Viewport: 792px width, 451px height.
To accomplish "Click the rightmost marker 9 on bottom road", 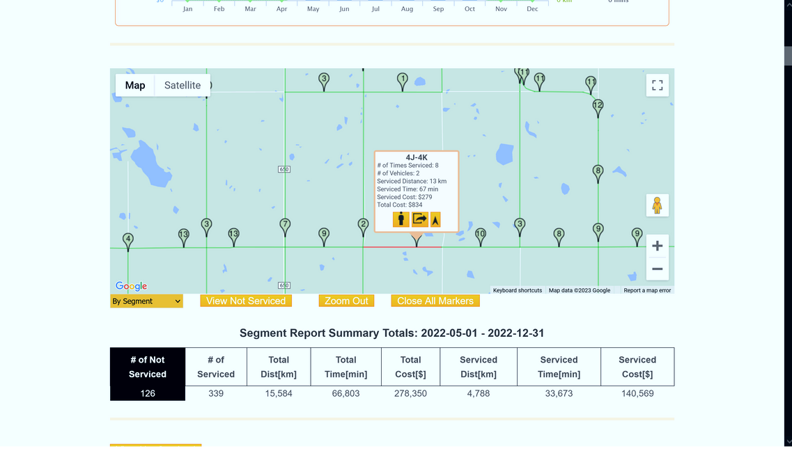I will (637, 237).
